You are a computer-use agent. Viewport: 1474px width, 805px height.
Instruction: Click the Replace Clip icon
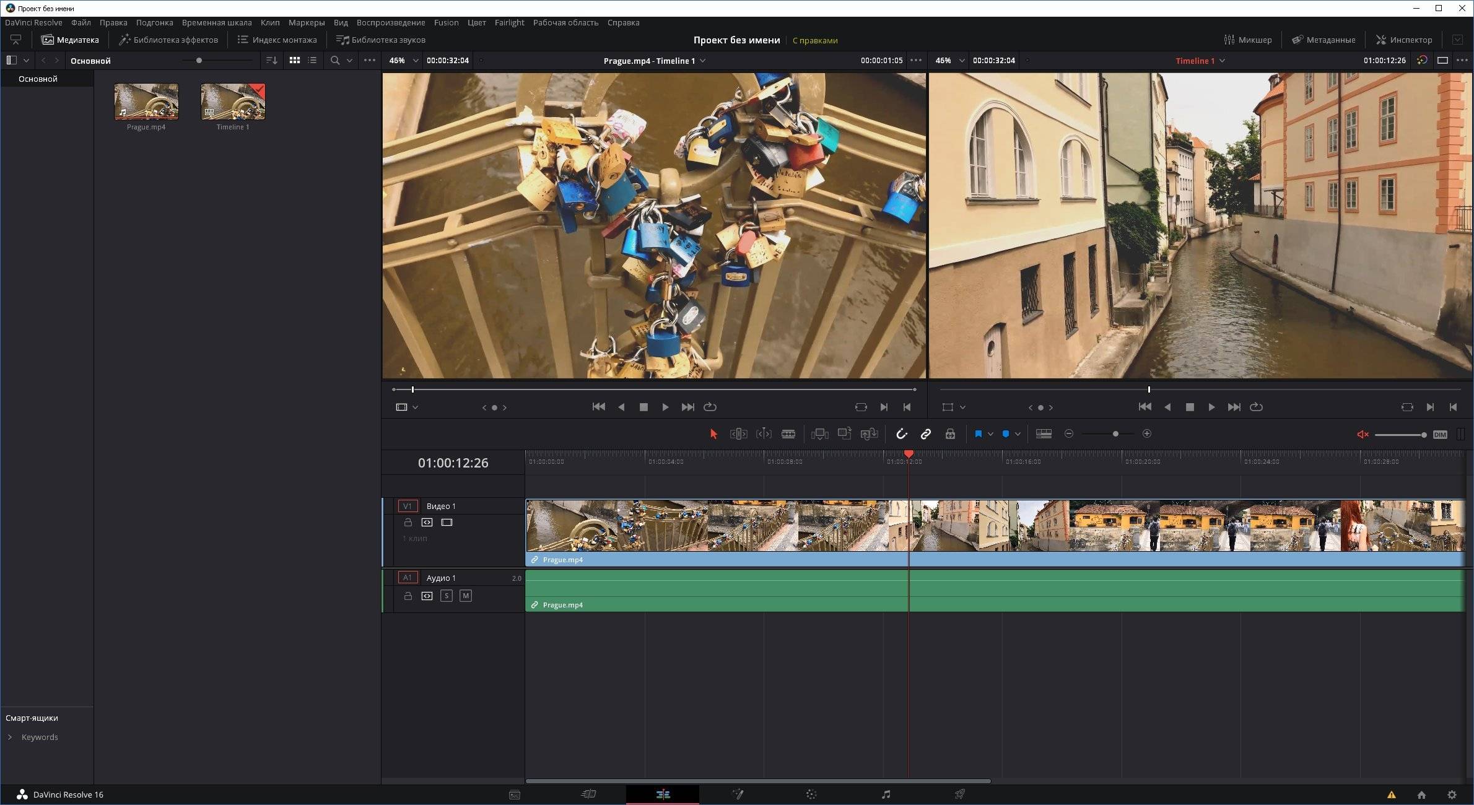coord(870,434)
